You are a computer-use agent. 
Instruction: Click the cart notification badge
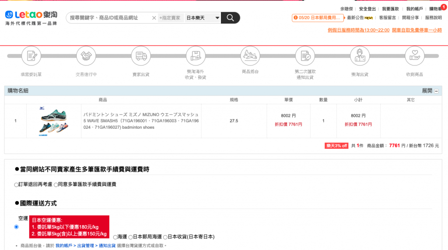click(x=444, y=7)
